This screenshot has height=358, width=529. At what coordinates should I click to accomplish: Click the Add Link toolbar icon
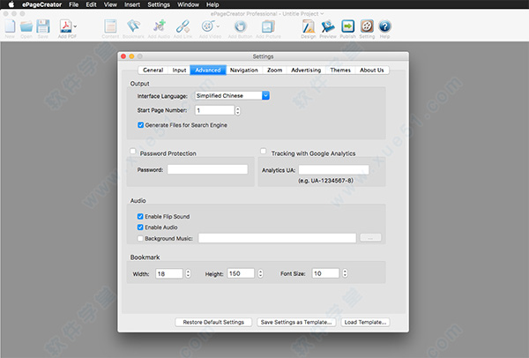point(183,26)
